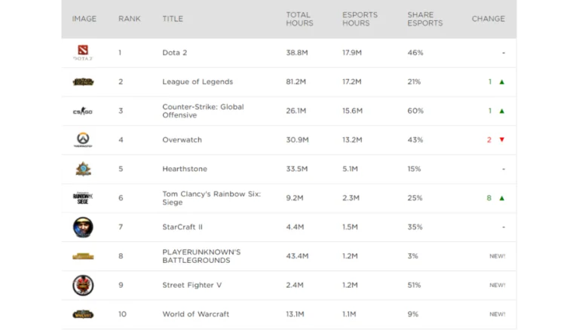This screenshot has width=579, height=330.
Task: Click Hearthstone esports hours 5.1M
Action: coord(350,169)
